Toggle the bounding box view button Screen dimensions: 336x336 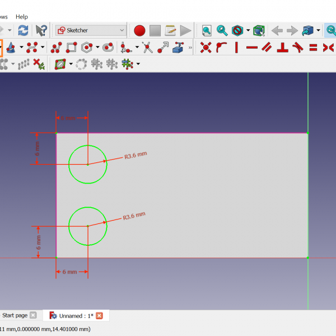tap(258, 30)
